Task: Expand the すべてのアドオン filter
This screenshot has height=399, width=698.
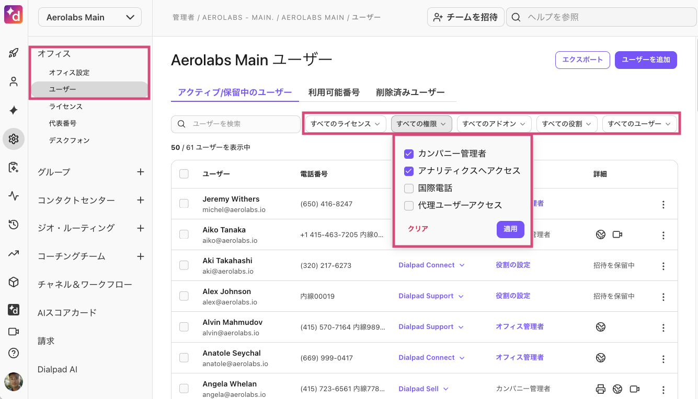Action: tap(494, 124)
